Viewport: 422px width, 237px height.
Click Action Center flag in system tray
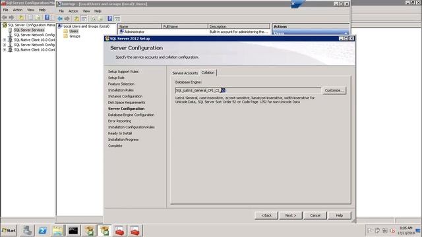pos(369,230)
